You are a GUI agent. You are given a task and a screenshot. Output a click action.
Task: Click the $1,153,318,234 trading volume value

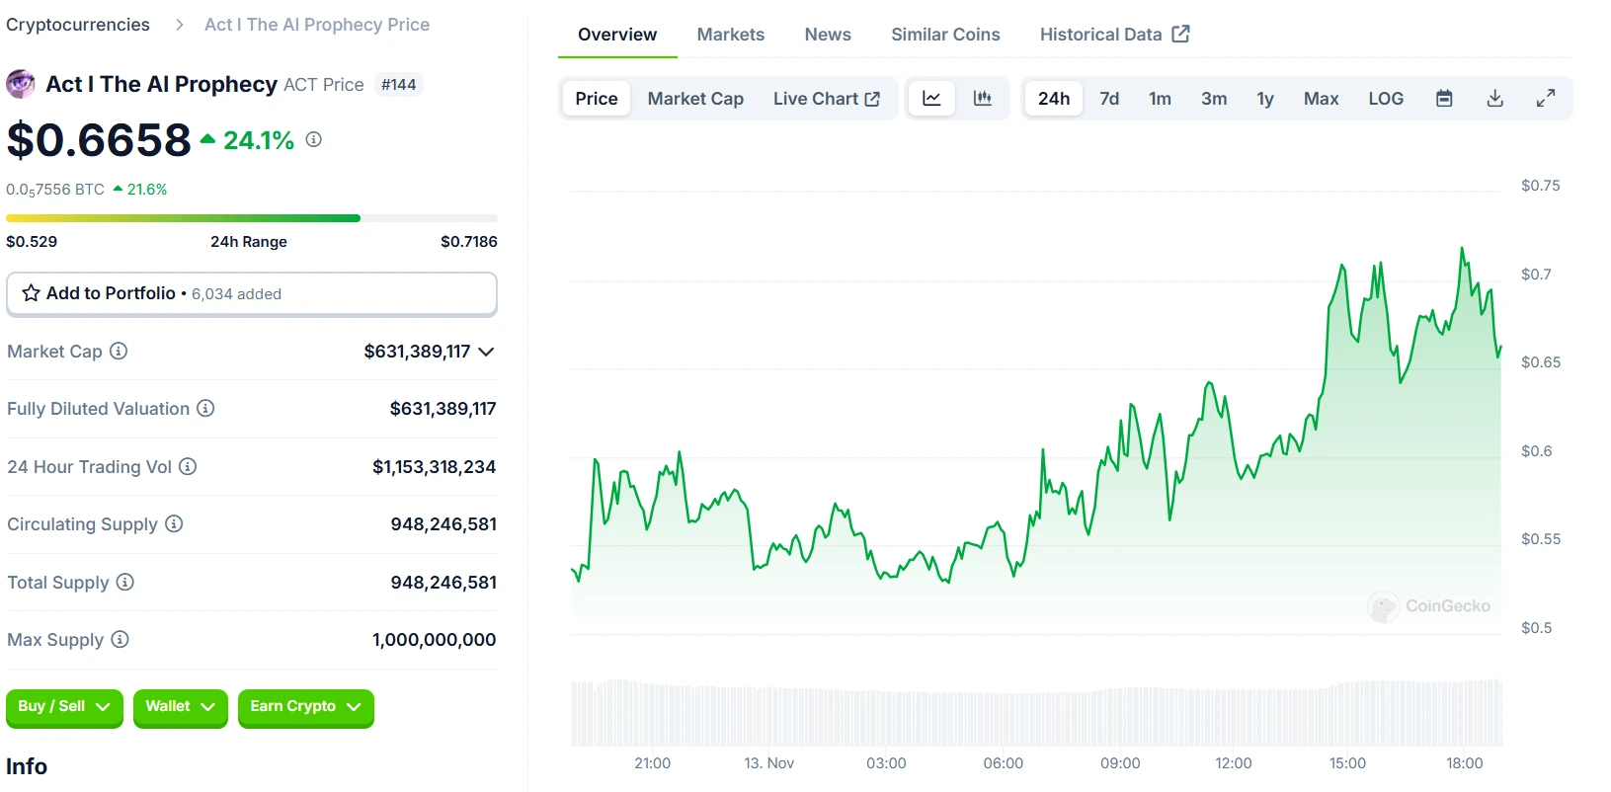[x=435, y=467]
